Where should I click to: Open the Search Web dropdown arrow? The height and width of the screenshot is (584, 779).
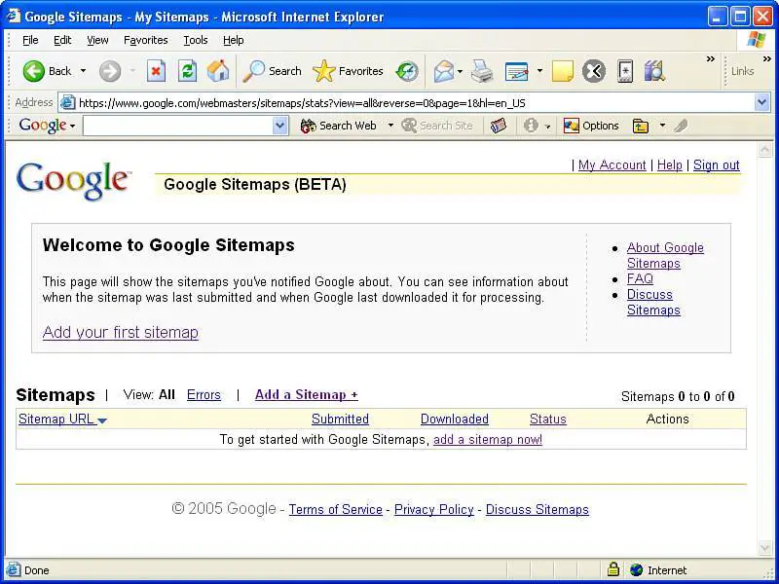click(x=390, y=126)
